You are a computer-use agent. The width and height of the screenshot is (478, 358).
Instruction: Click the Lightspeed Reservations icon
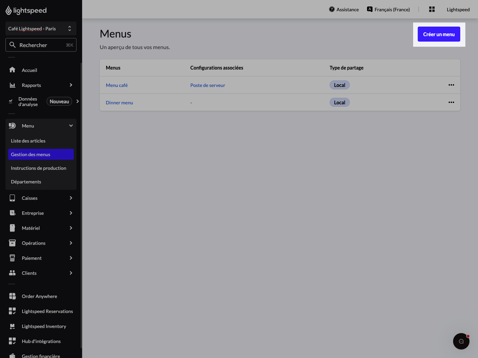[12, 311]
